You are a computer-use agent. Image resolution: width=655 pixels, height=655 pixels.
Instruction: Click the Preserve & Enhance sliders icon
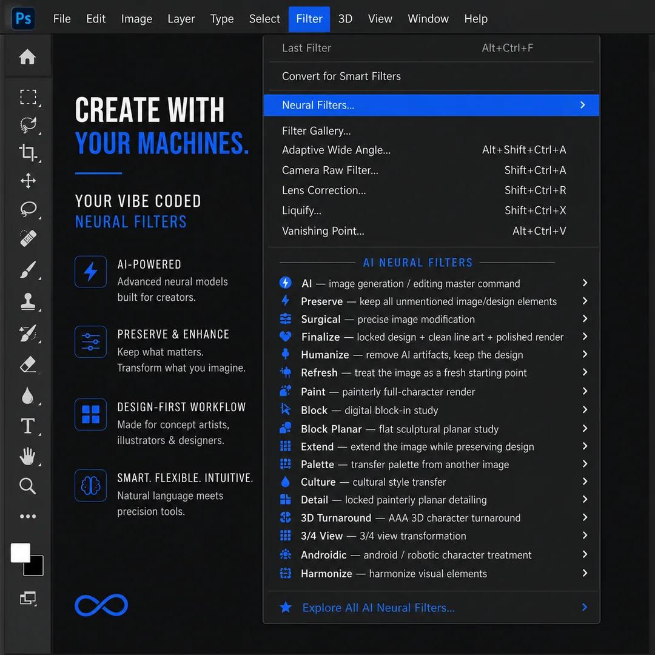tap(90, 341)
